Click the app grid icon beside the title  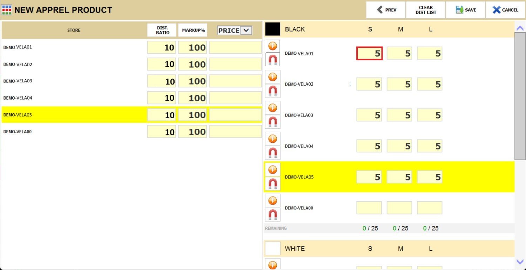[7, 10]
